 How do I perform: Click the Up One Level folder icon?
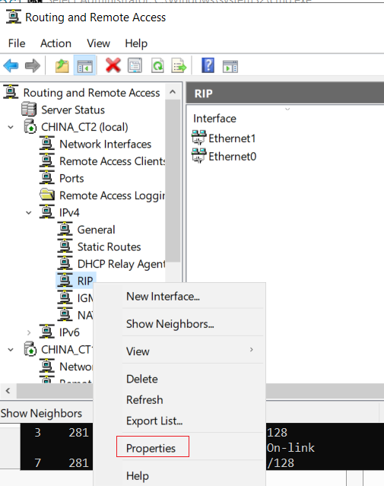[62, 66]
